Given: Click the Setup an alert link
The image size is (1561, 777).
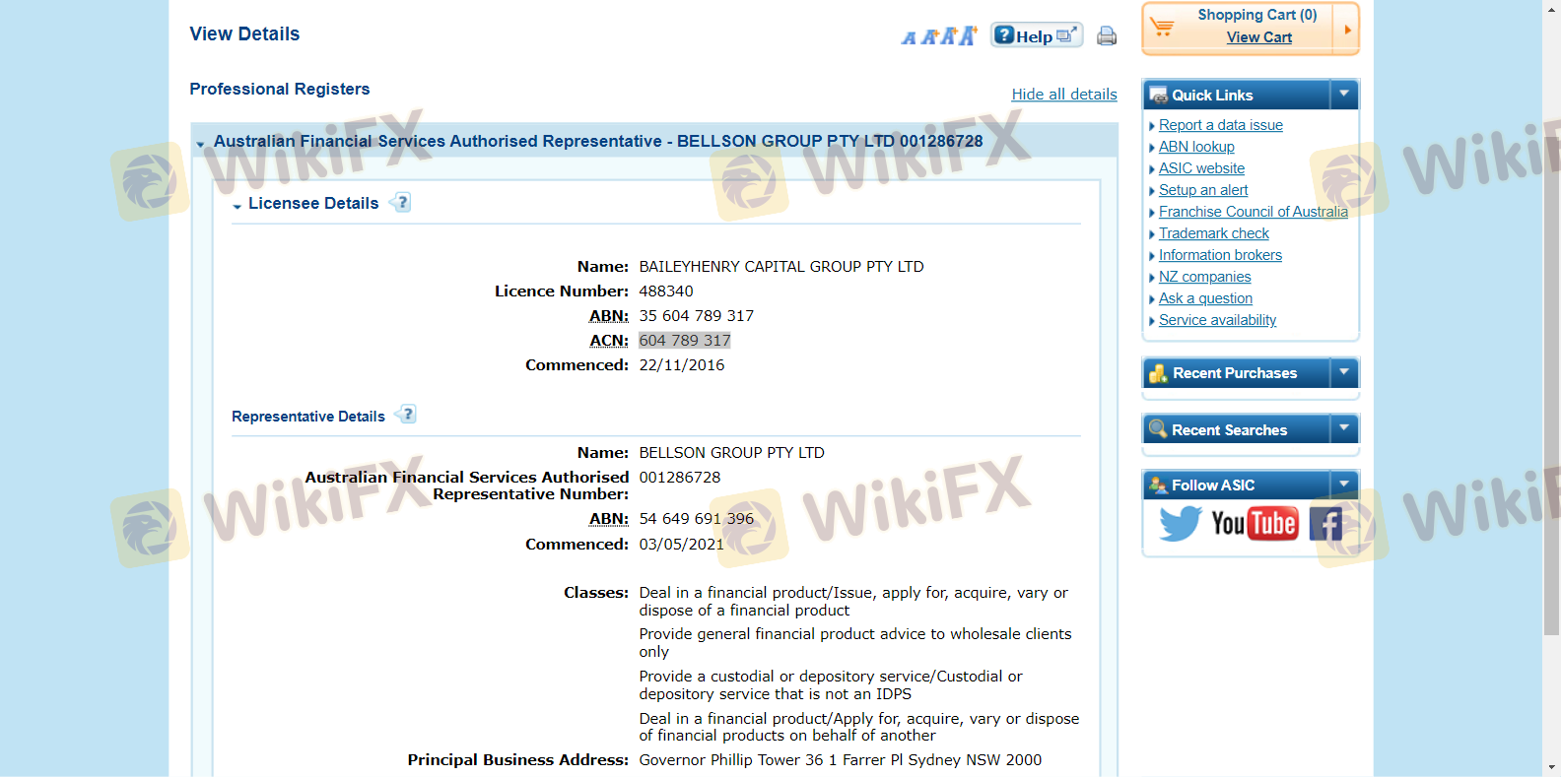Looking at the screenshot, I should tap(1203, 190).
